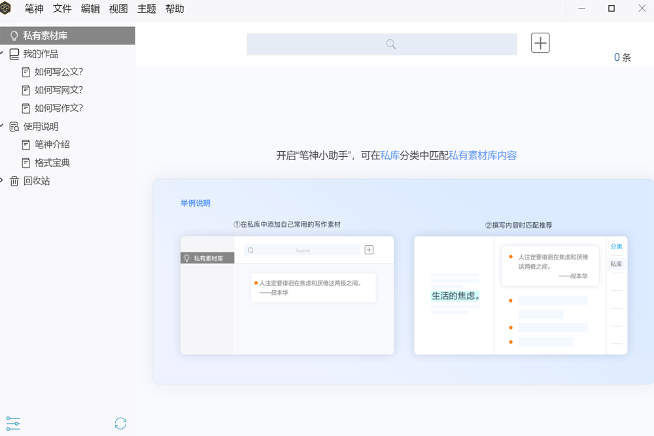Collapse the 使用说明 tree node
654x436 pixels.
(2, 126)
